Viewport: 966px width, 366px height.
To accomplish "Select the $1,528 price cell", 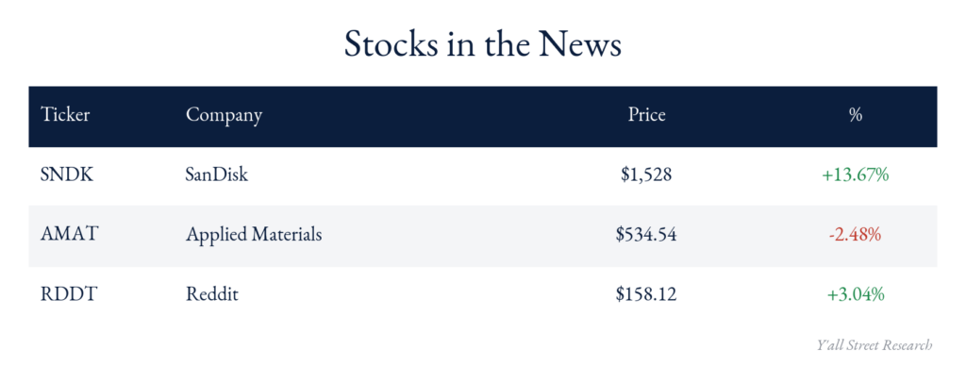I will pyautogui.click(x=646, y=175).
